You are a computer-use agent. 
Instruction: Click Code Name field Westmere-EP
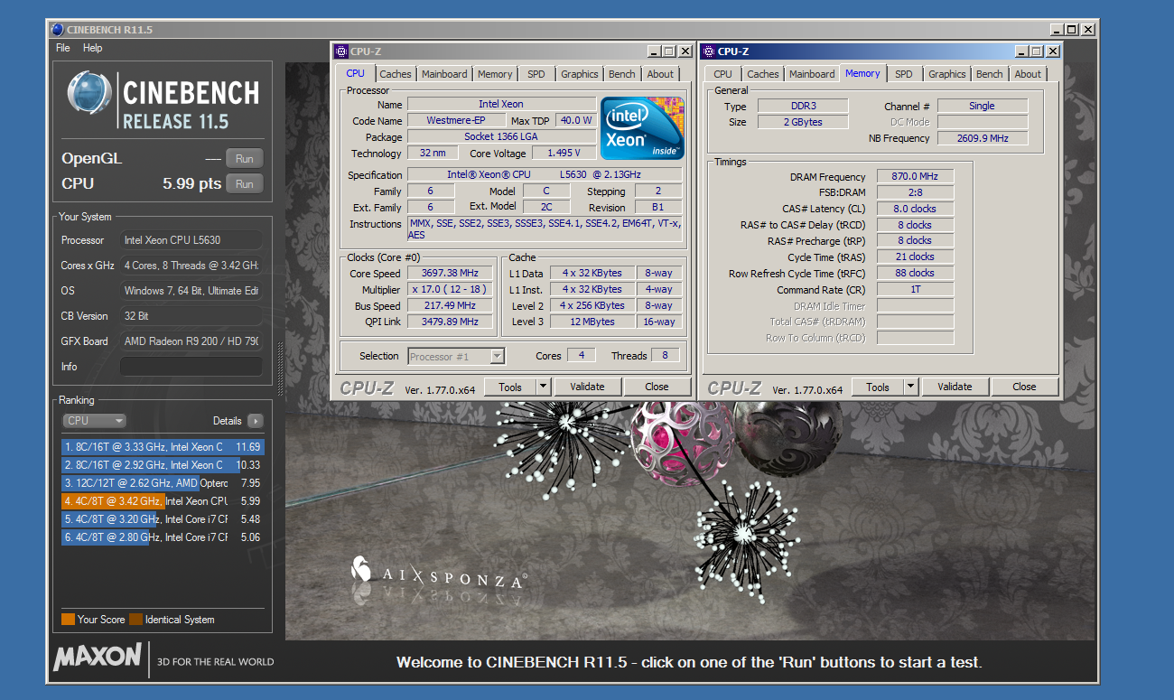456,120
